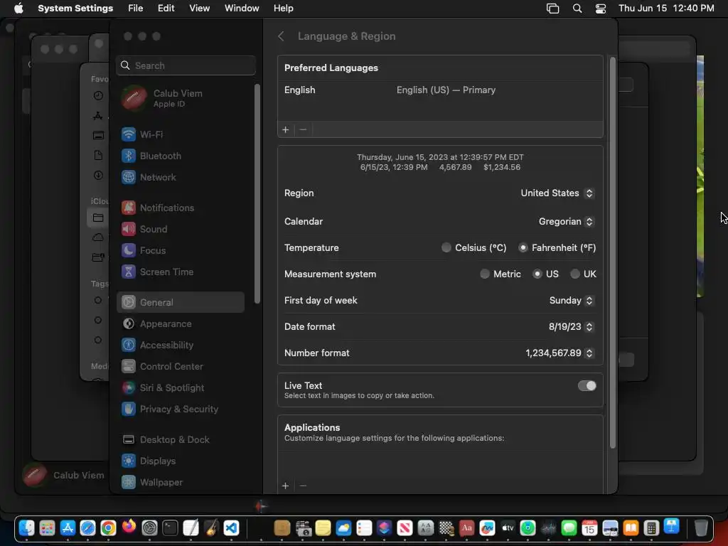The image size is (728, 546).
Task: Open the Region dropdown showing United States
Action: [557, 193]
